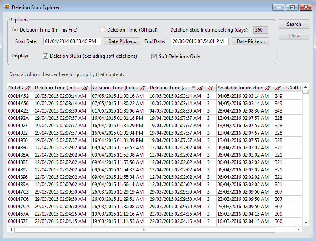Click inside the End Date field

click(x=199, y=41)
